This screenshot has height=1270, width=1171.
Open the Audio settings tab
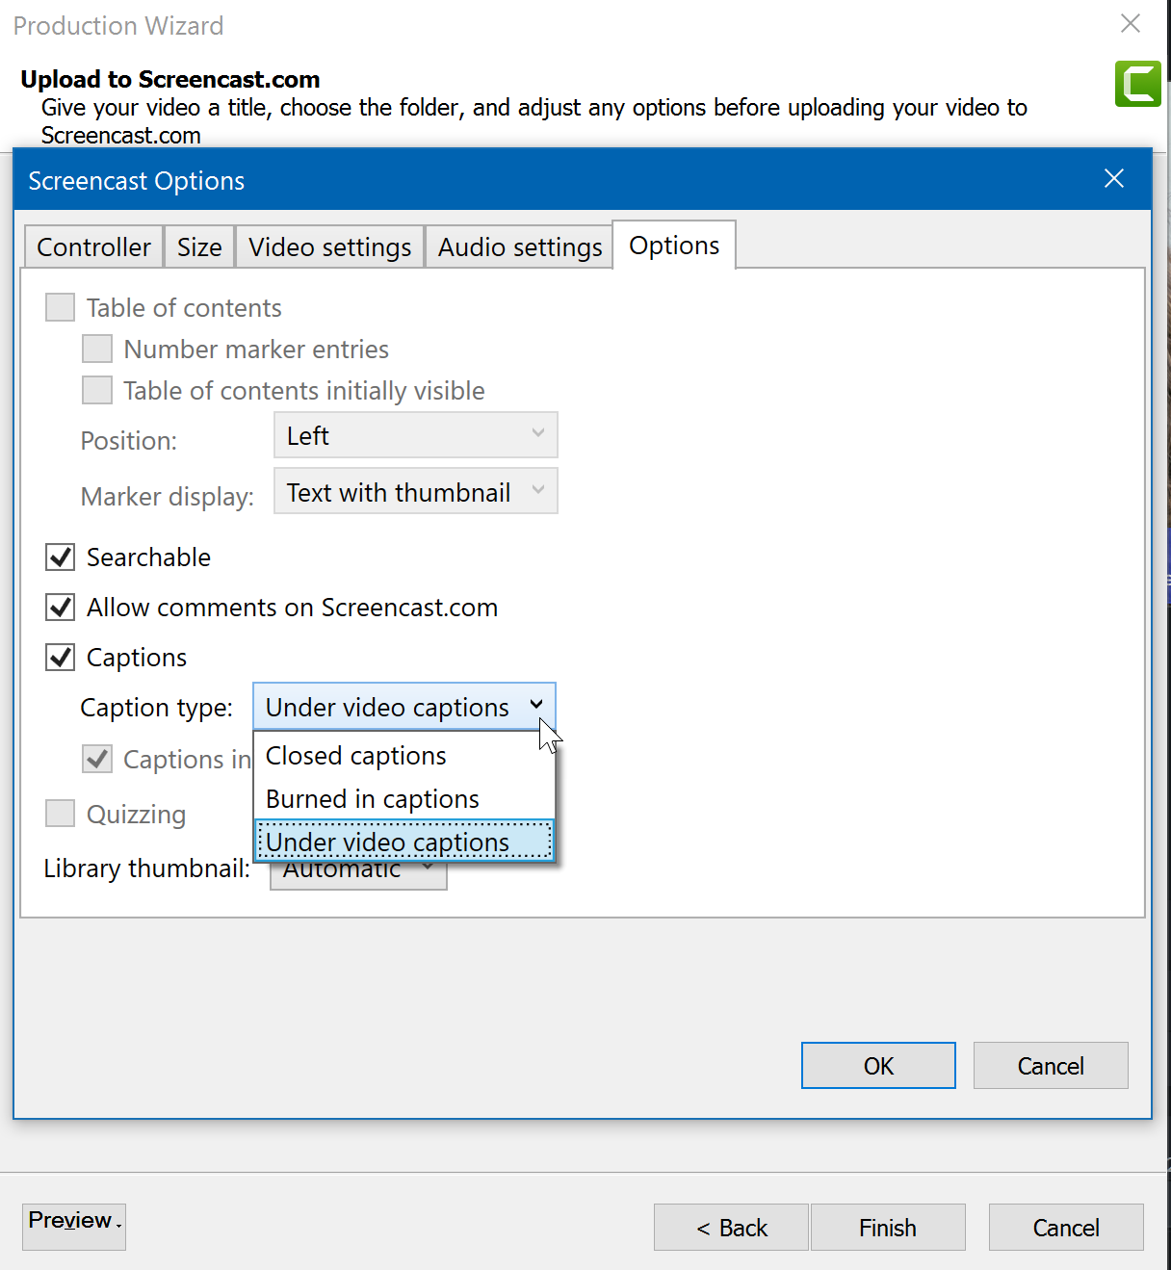(x=520, y=247)
